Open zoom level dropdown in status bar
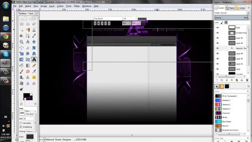The image size is (252, 142). pyautogui.click(x=44, y=140)
